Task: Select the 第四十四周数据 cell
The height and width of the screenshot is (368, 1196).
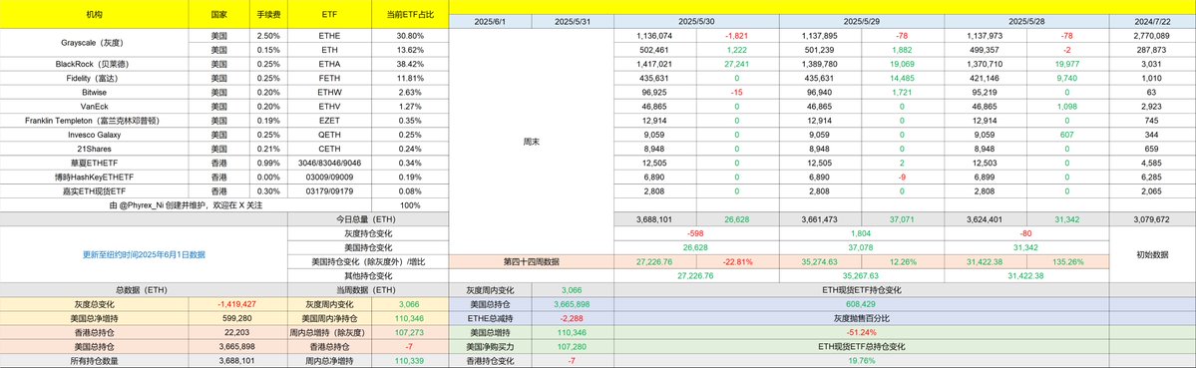Action: tap(532, 261)
